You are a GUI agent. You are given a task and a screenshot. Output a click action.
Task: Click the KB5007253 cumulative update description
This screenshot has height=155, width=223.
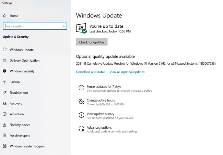pos(146,64)
